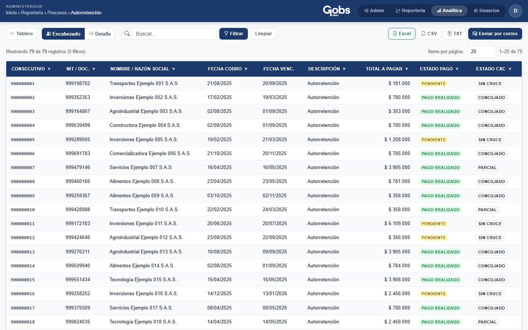Click Autorretención in row 900000005
528x330 pixels.
coord(323,140)
